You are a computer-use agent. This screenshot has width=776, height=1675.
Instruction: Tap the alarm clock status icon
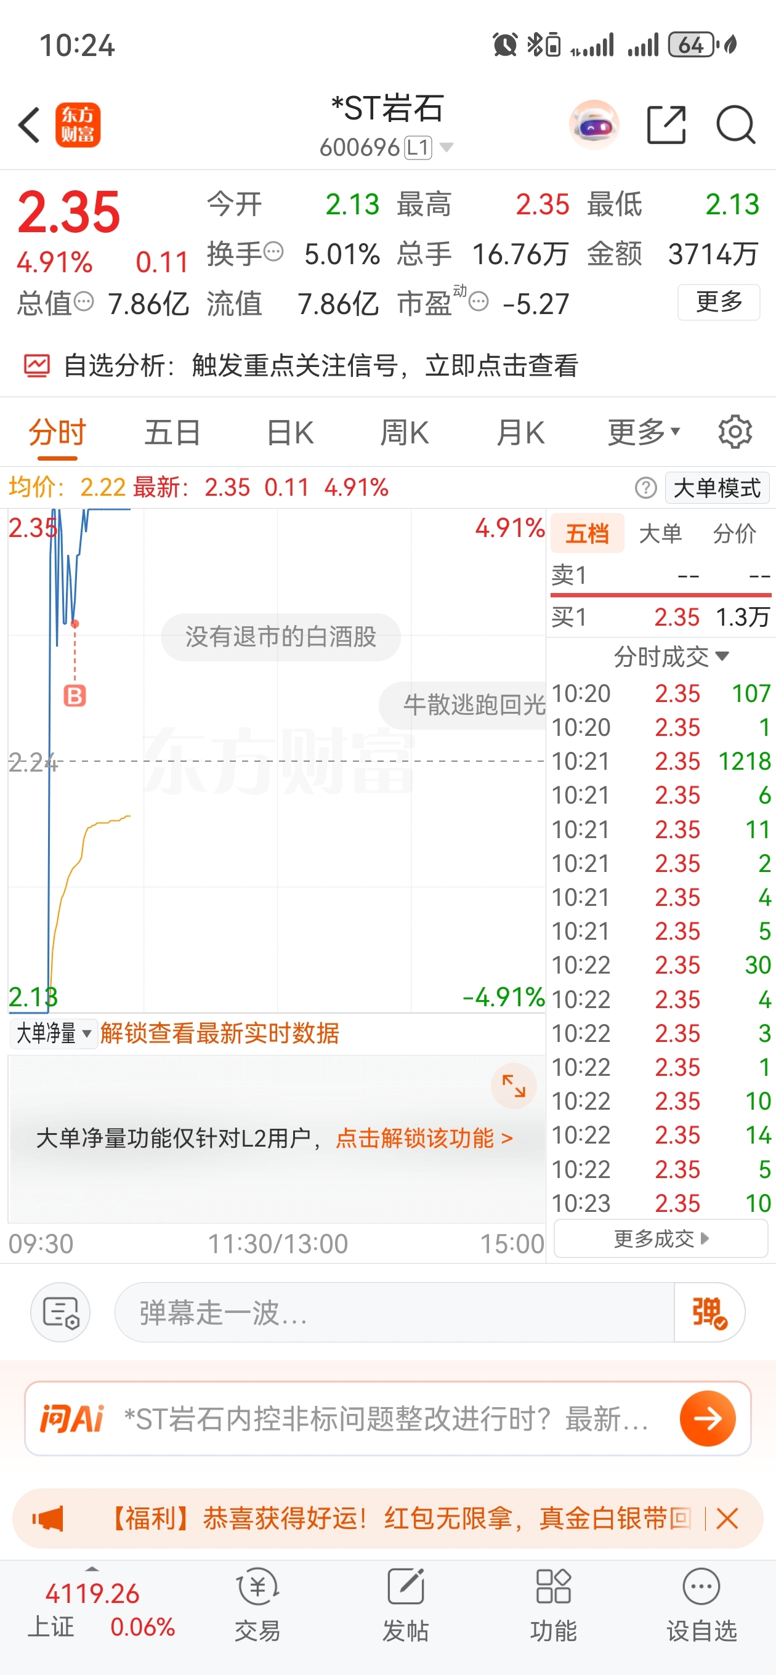point(506,45)
